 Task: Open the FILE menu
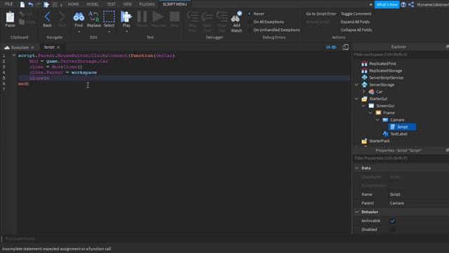tap(9, 4)
